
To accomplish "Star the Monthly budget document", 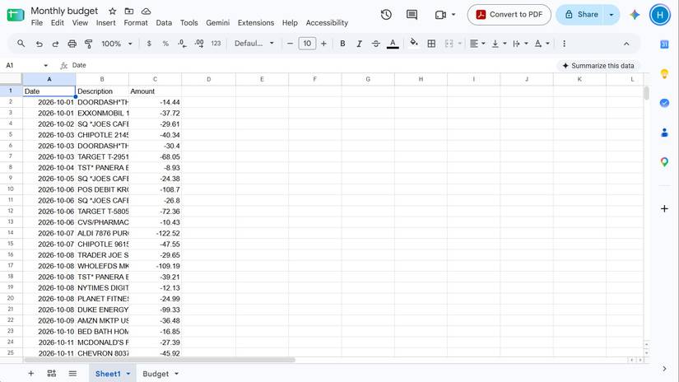I will (113, 12).
